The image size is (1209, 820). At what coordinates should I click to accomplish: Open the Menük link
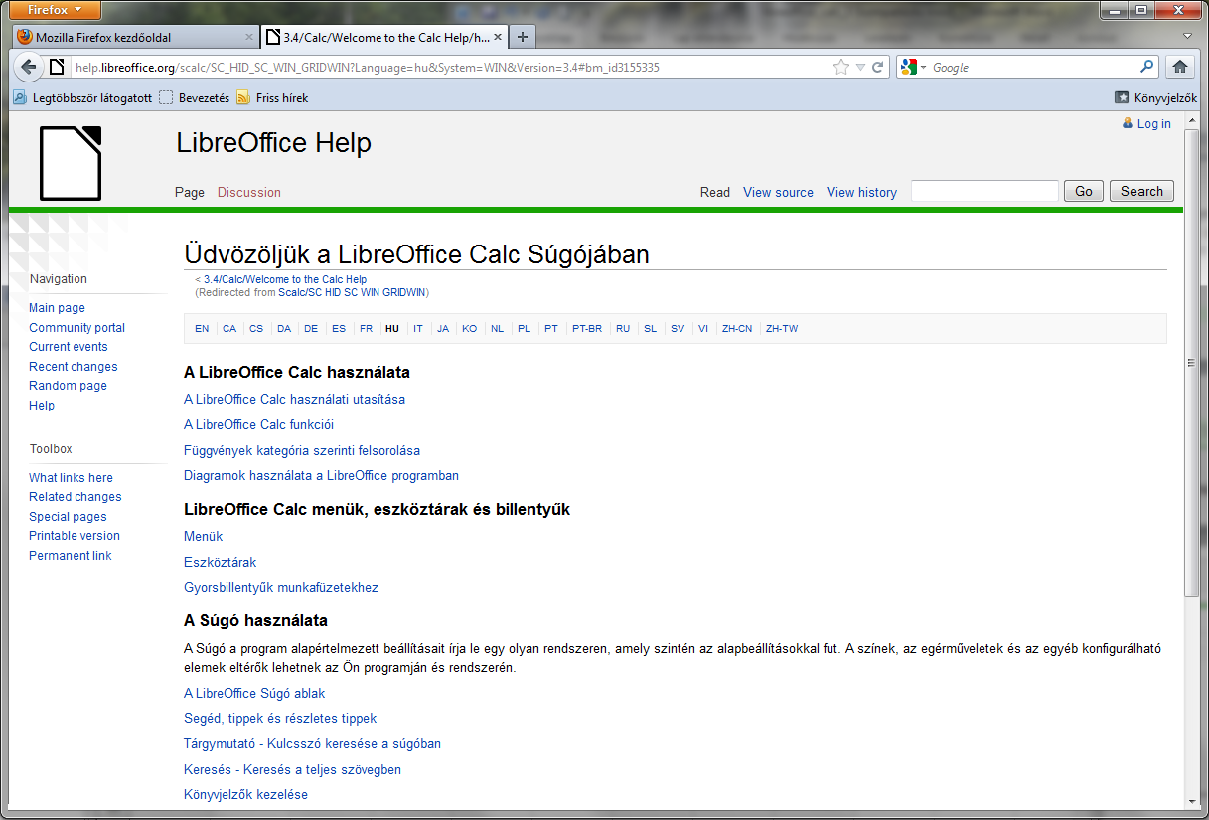point(203,537)
